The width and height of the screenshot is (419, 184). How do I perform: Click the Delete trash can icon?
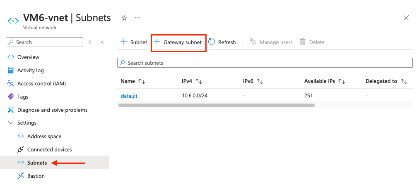[x=303, y=42]
